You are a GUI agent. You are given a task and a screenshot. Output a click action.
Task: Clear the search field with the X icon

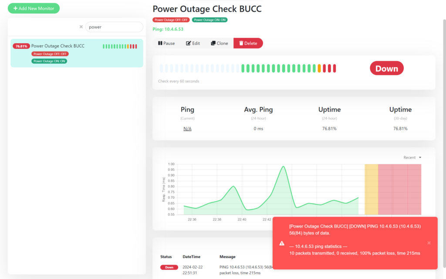[81, 27]
